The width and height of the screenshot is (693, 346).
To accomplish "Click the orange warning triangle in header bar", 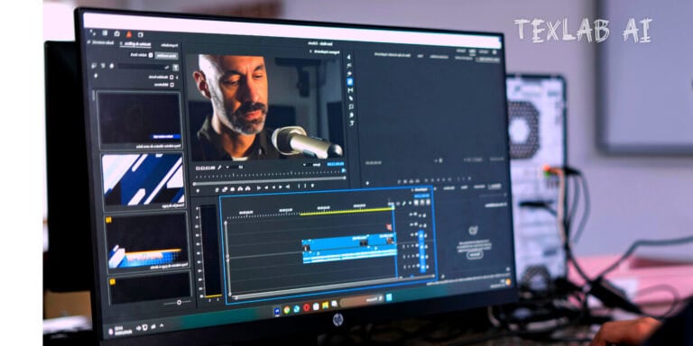I will (x=129, y=34).
